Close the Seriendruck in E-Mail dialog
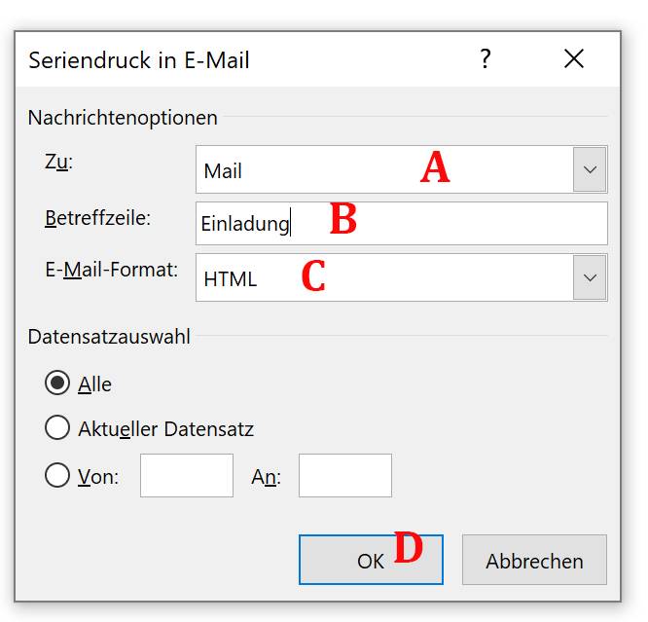Viewport: 648px width, 622px height. (x=574, y=59)
